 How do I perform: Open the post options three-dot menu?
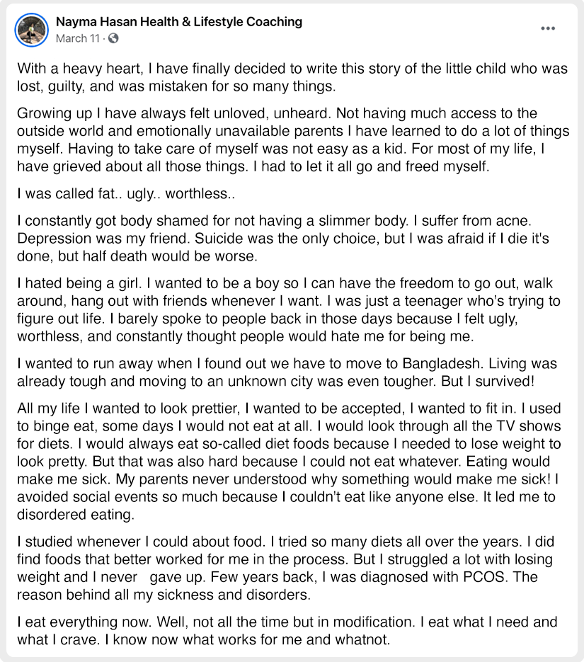[548, 28]
